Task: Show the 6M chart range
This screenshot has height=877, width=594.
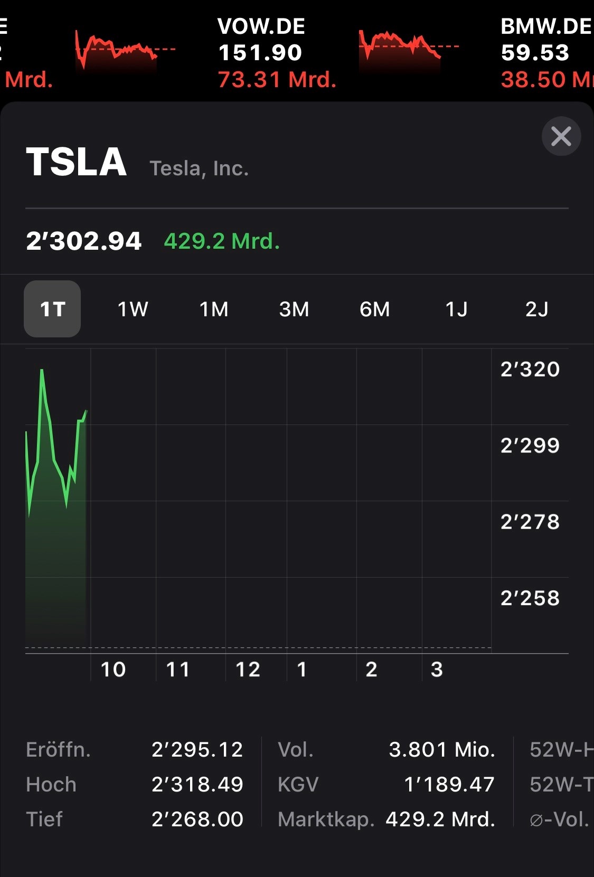Action: (x=375, y=309)
